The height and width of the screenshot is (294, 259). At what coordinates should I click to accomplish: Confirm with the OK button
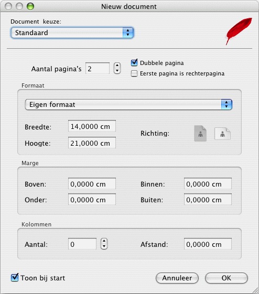tap(226, 278)
